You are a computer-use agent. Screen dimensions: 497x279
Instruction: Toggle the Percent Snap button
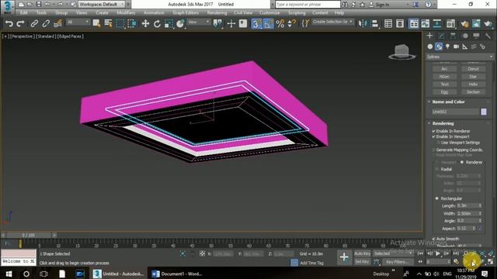[280, 24]
